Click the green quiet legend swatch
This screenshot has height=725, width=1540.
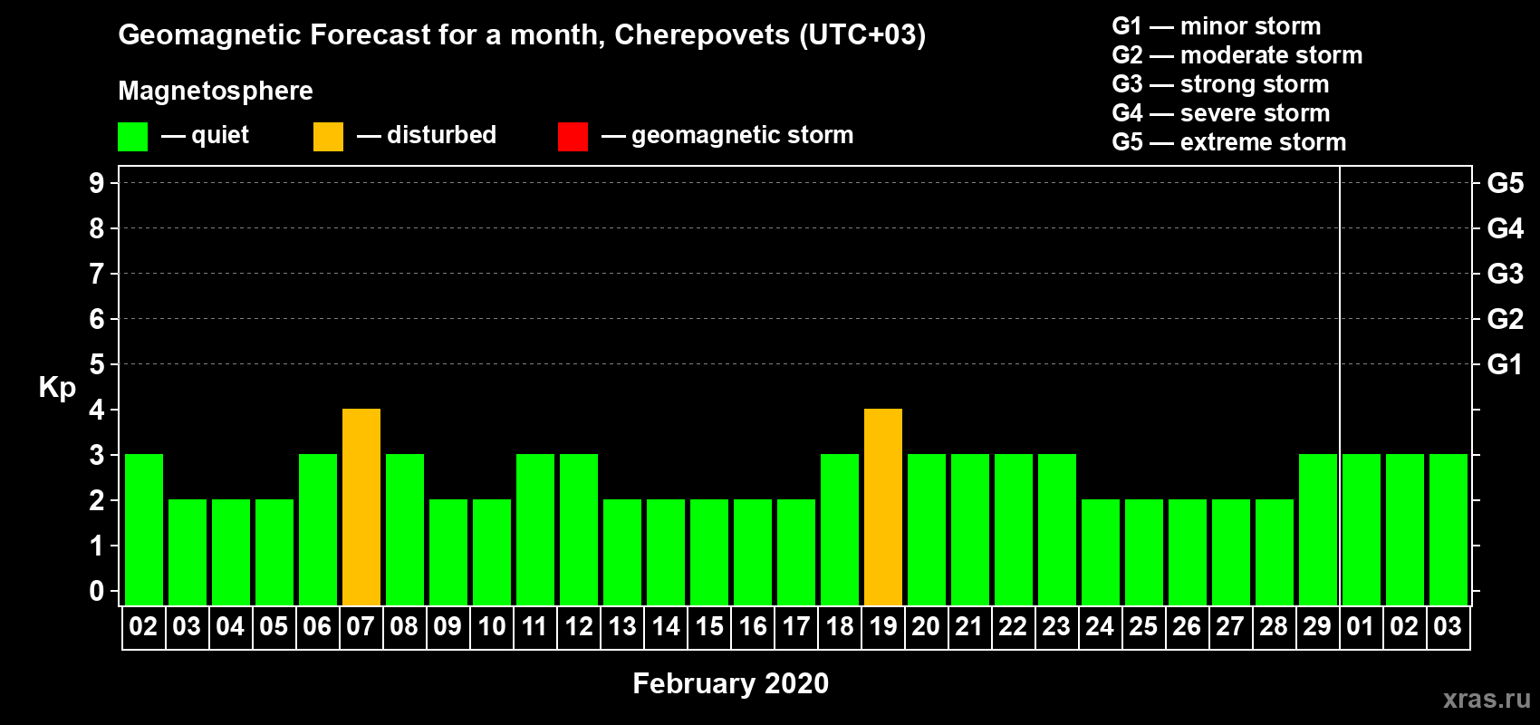pyautogui.click(x=132, y=137)
